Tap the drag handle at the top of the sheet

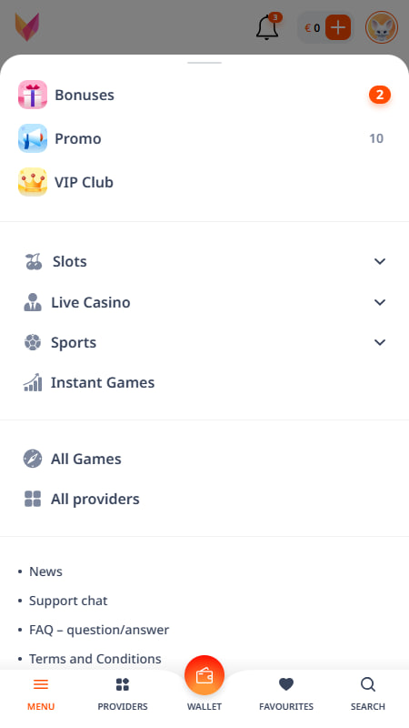tap(204, 63)
